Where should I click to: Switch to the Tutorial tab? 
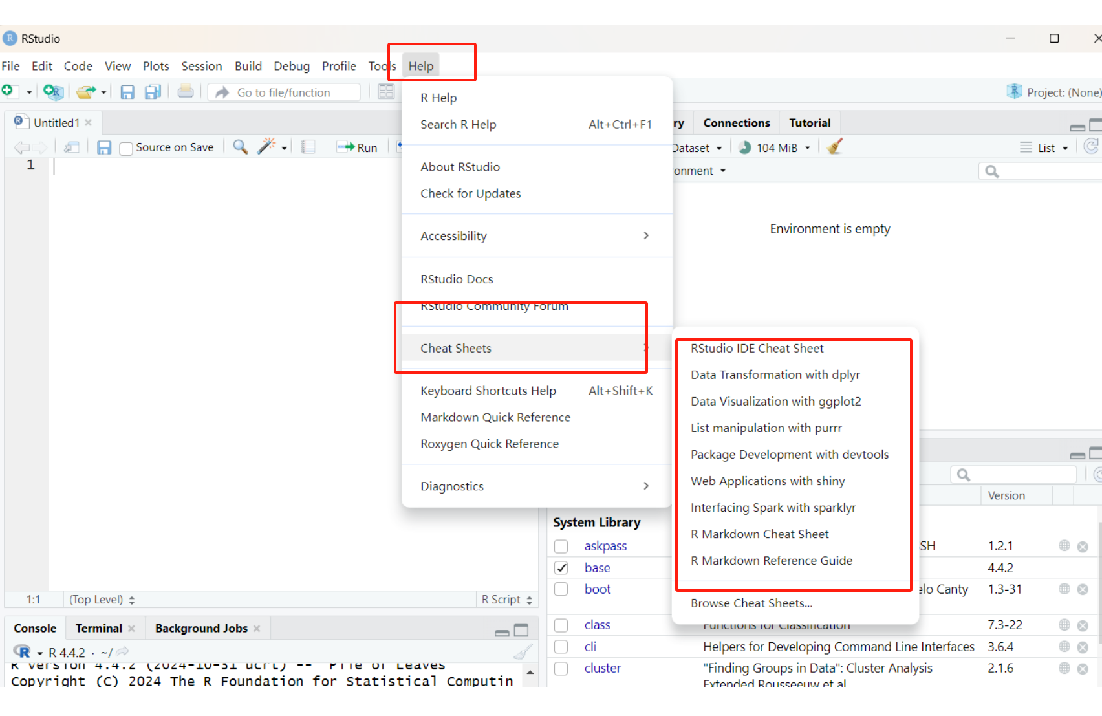coord(810,123)
